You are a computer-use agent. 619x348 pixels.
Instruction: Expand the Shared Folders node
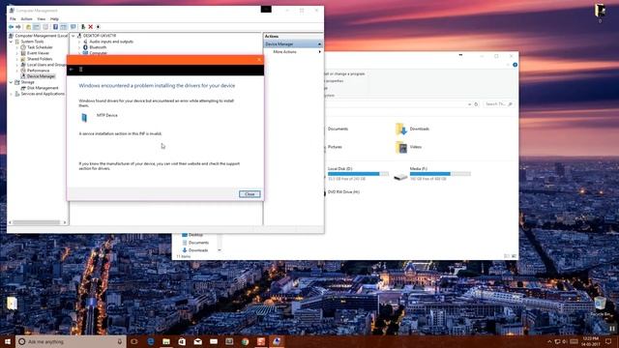point(17,59)
